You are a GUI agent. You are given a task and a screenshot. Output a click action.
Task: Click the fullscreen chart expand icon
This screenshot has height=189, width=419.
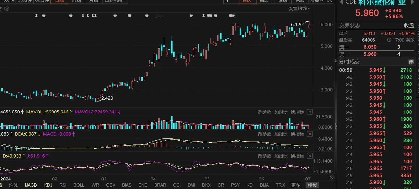pos(330,1)
